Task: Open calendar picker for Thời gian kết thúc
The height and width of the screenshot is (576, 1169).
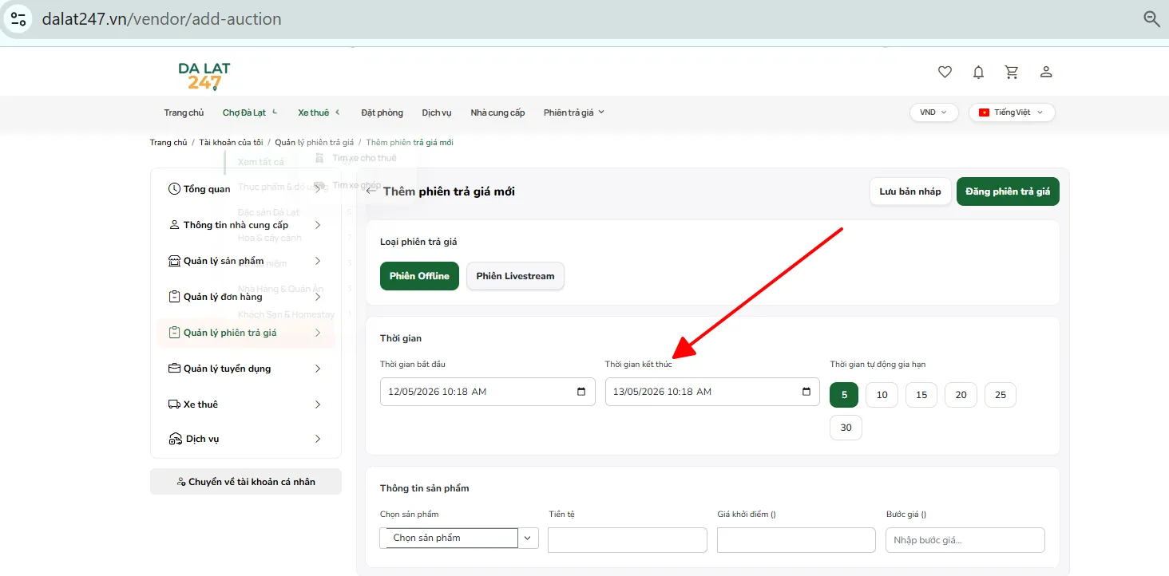Action: pyautogui.click(x=806, y=392)
